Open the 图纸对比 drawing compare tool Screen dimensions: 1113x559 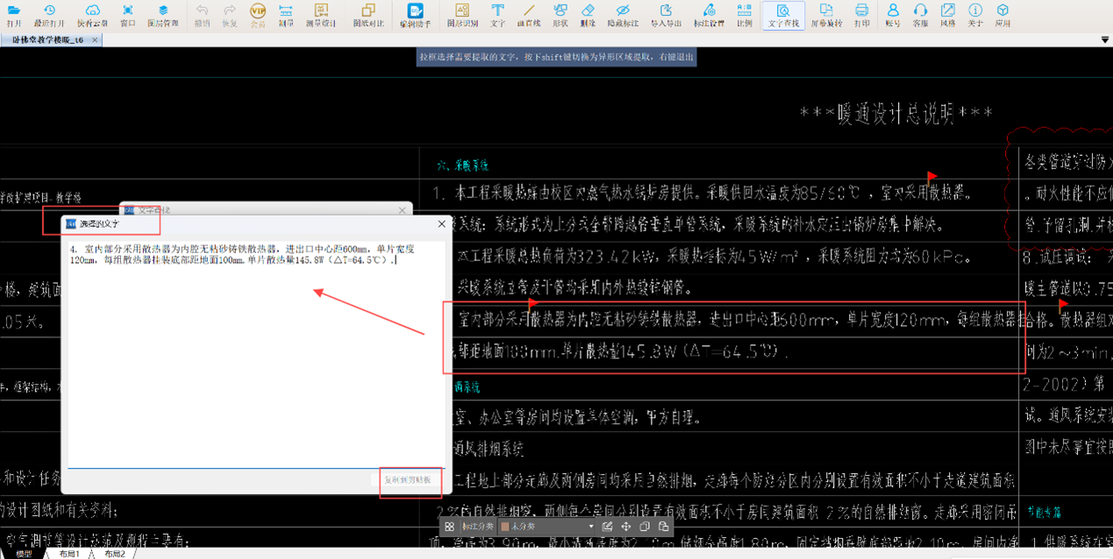368,14
